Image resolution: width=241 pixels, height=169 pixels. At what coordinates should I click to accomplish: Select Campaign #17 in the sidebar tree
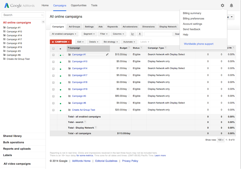(x=14, y=39)
